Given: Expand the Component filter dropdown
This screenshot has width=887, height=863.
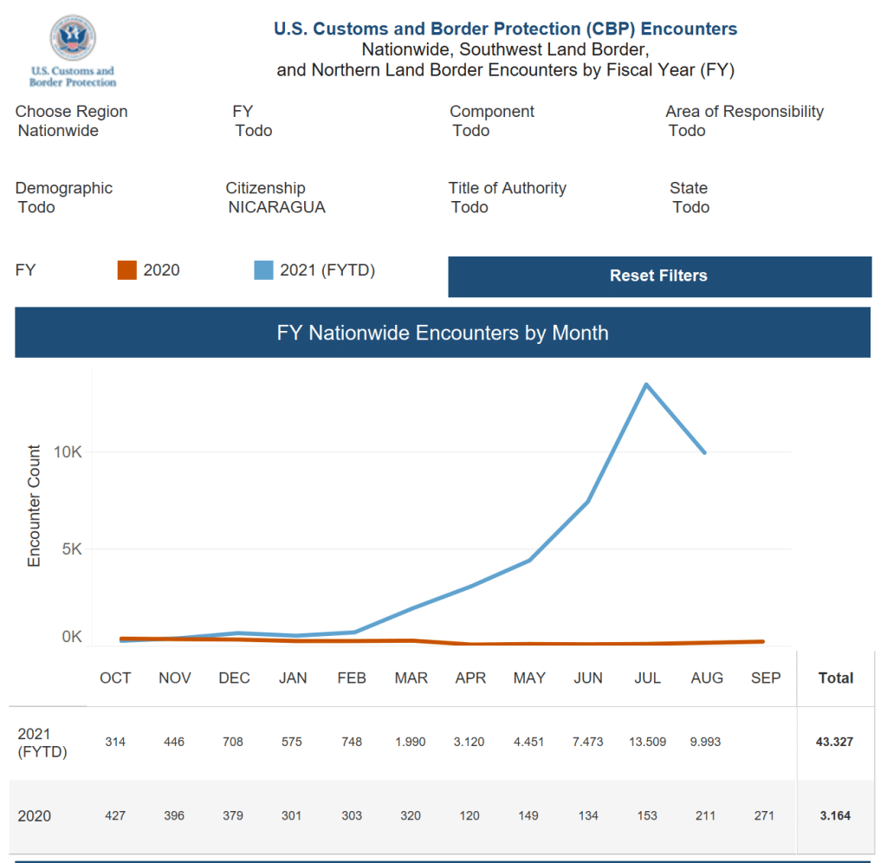Looking at the screenshot, I should coord(471,131).
